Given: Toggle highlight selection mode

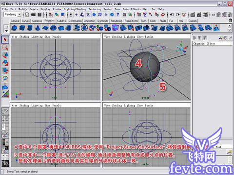Looking at the screenshot, I should pyautogui.click(x=130, y=15).
